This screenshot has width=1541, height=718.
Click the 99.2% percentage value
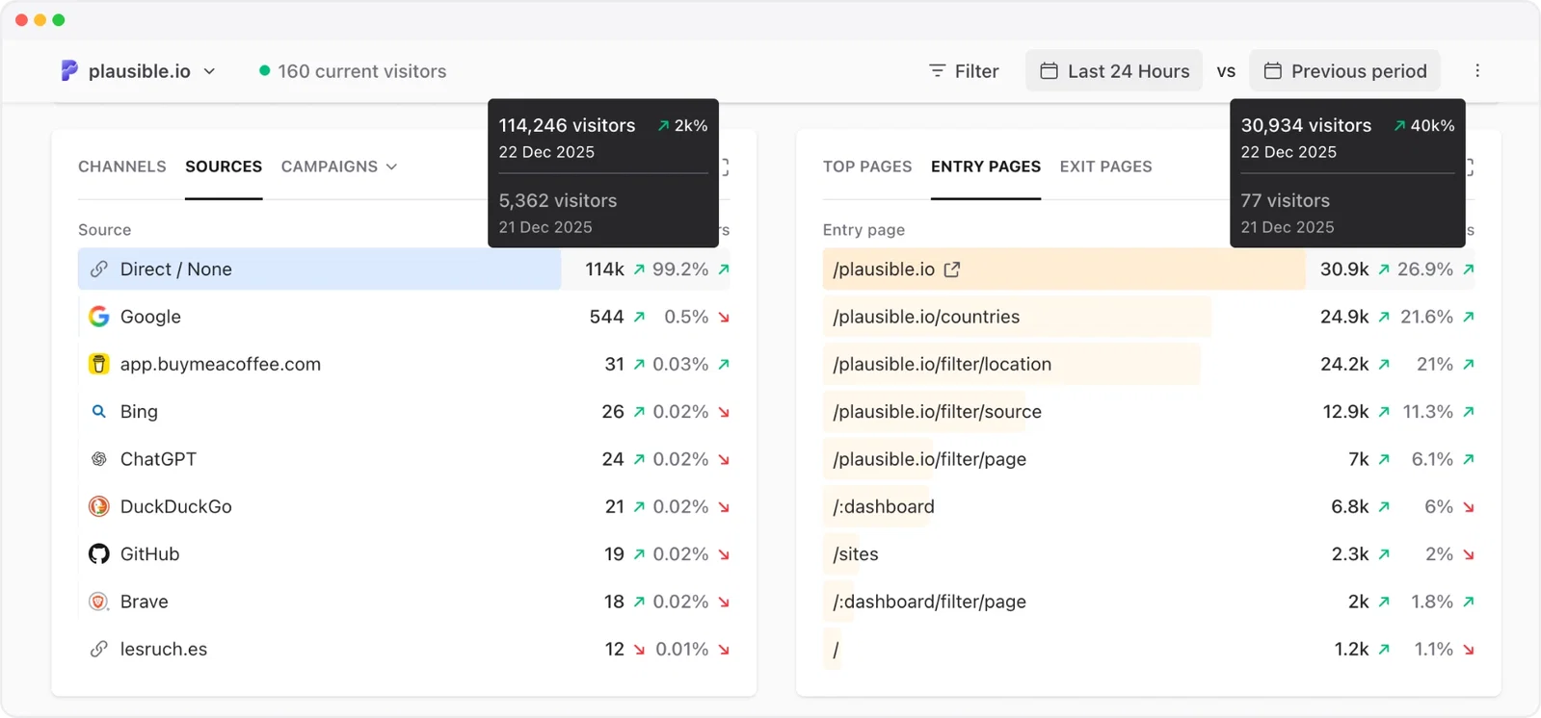pos(680,269)
